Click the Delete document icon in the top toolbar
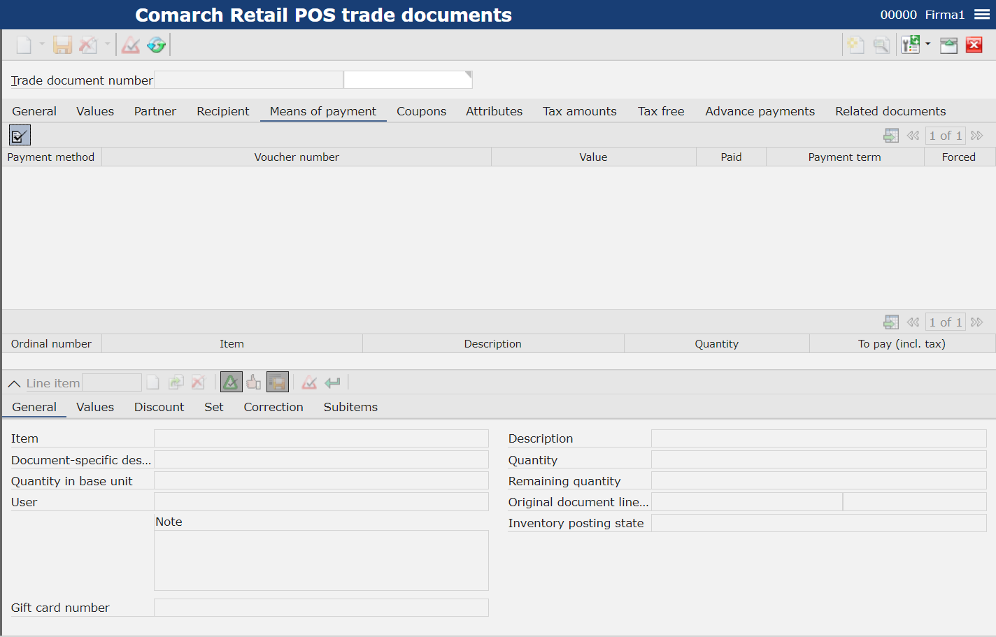Viewport: 996px width, 637px height. (x=88, y=45)
